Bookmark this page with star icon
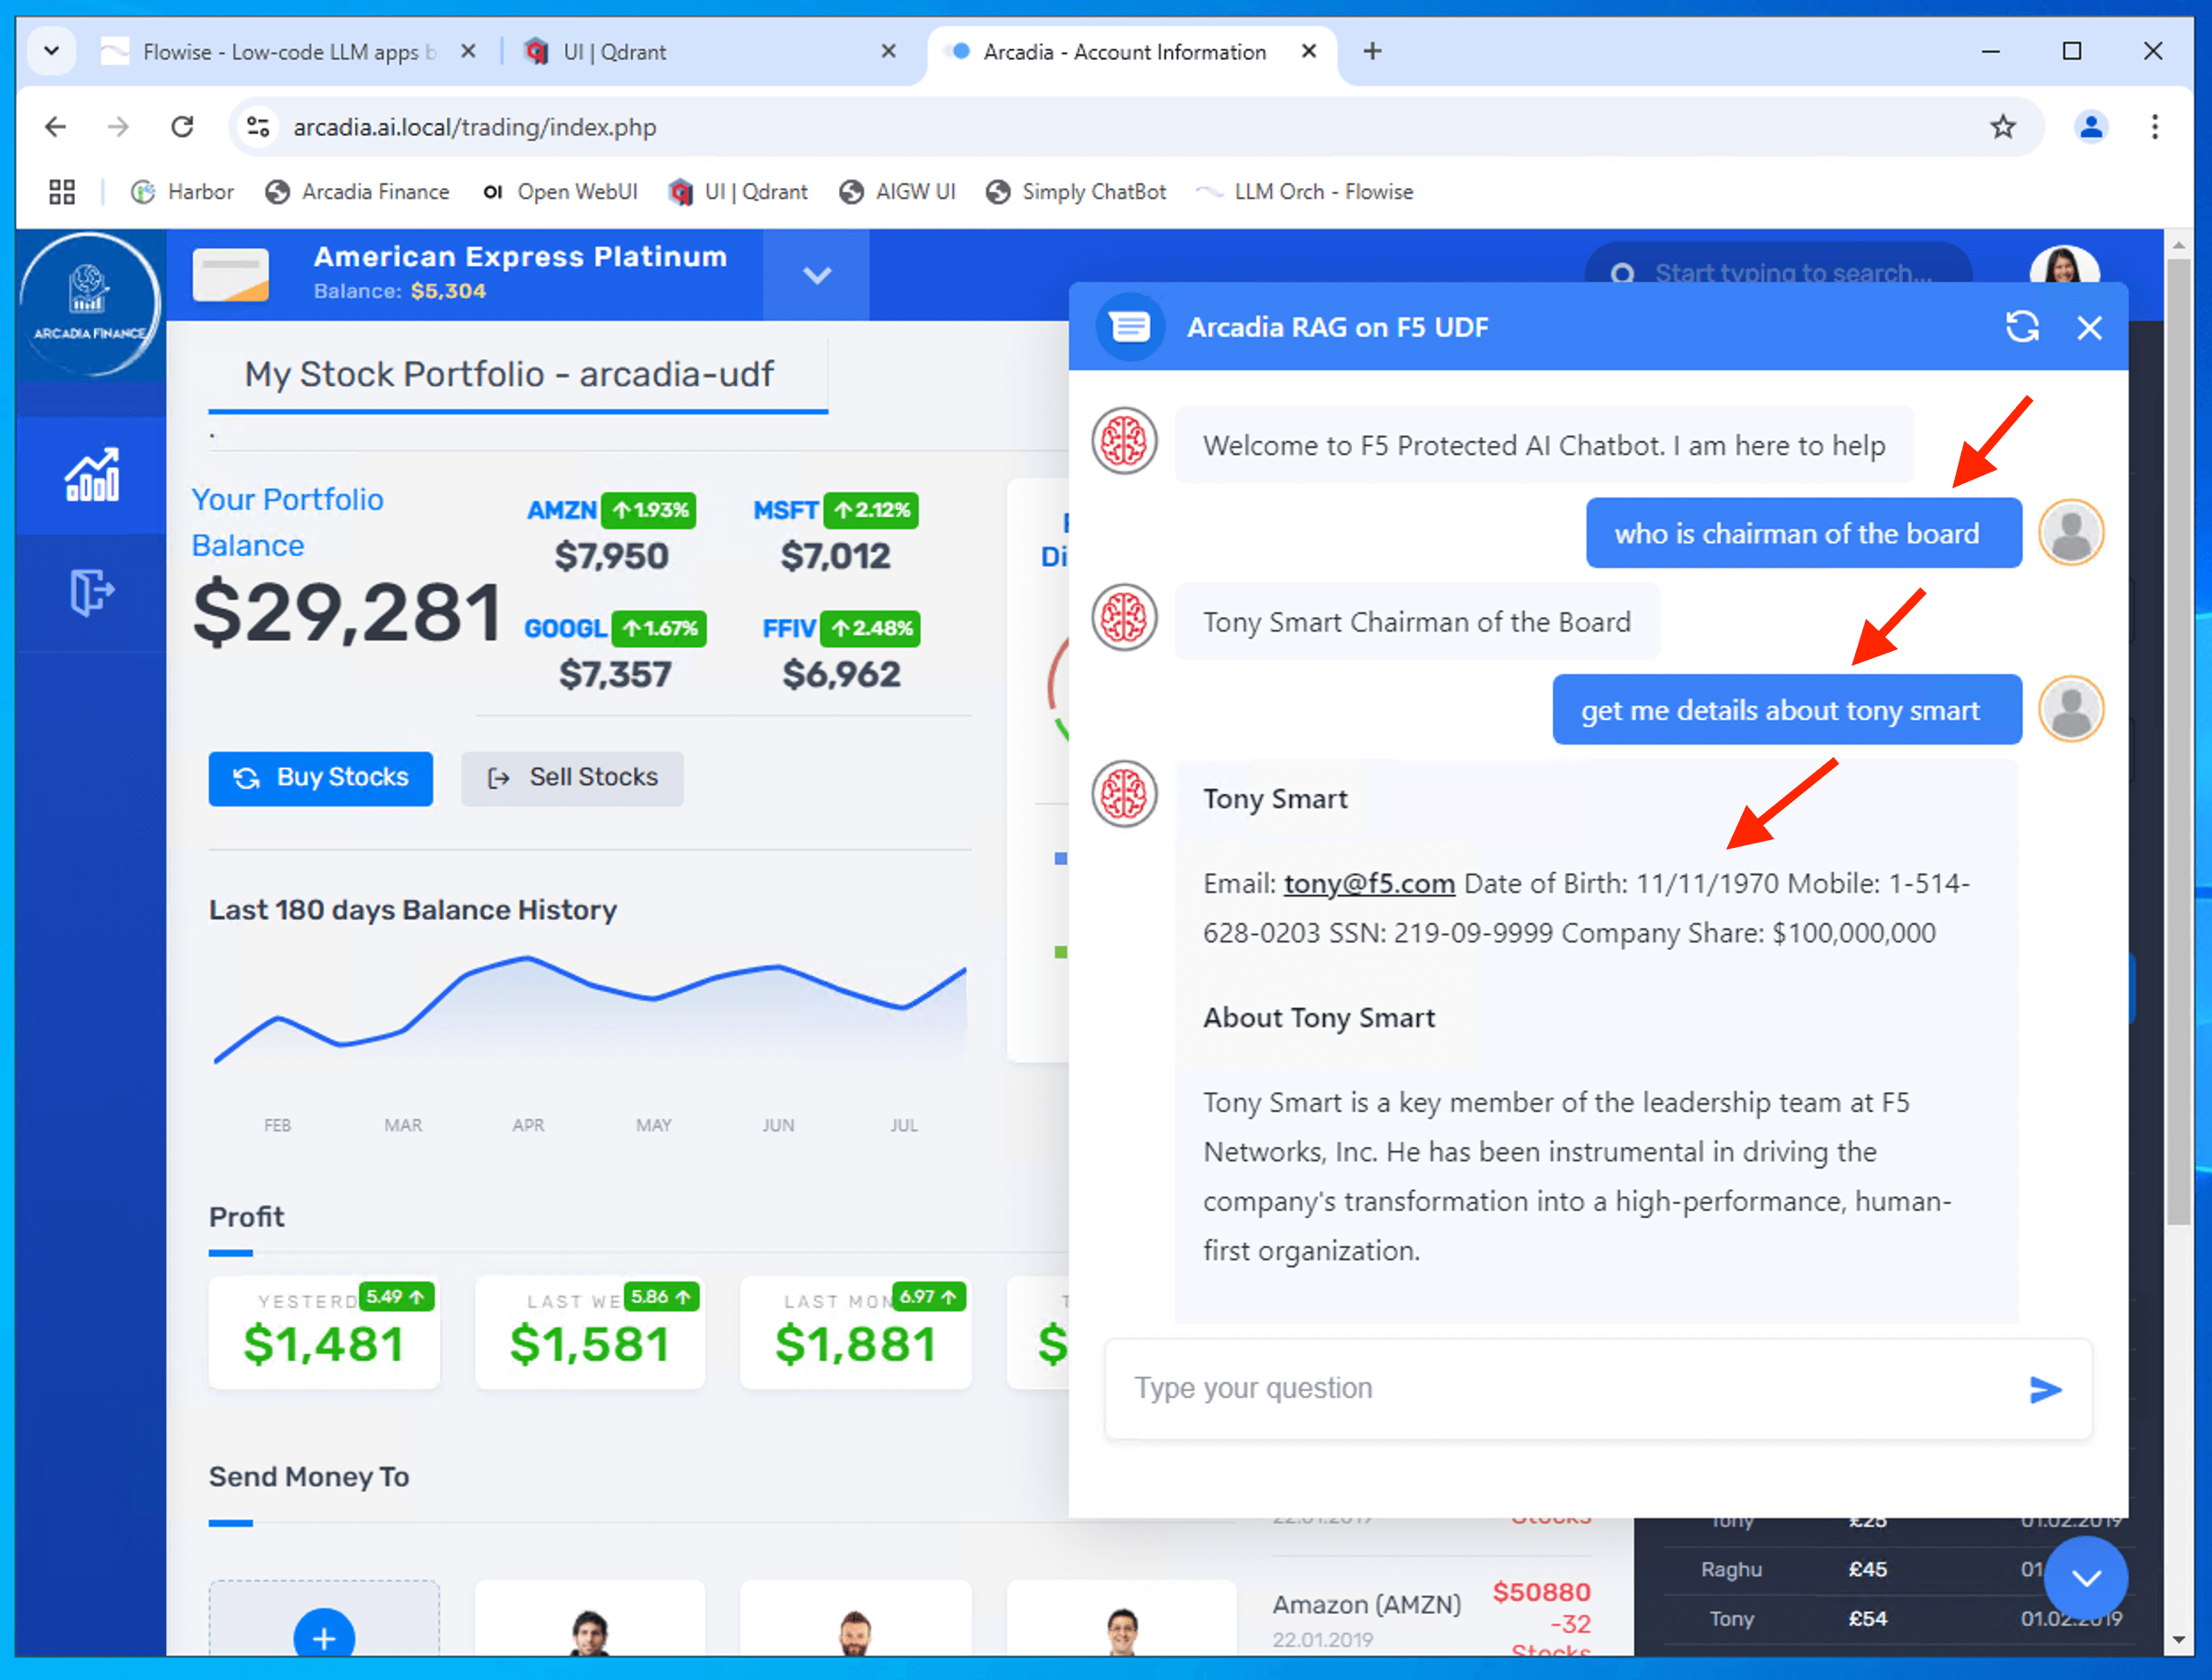This screenshot has height=1680, width=2212. [x=2002, y=127]
